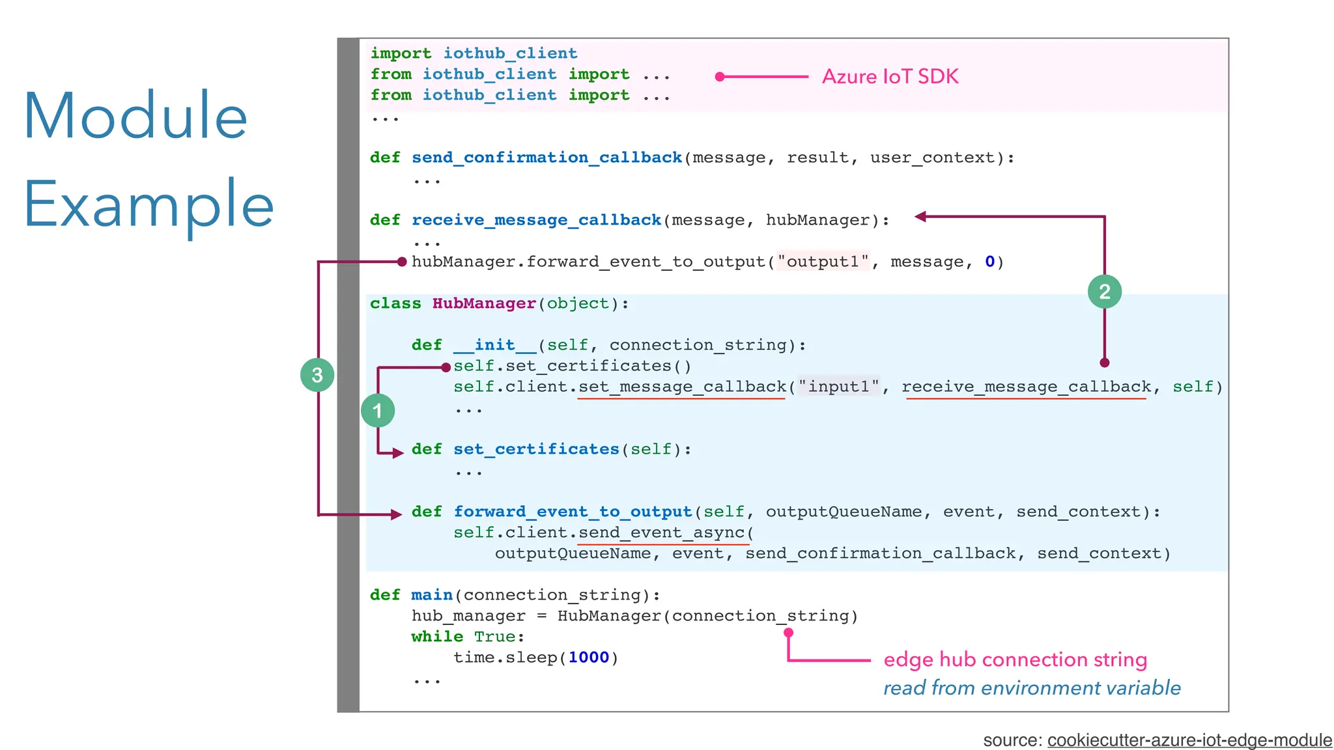Click the arrowhead pointing at def set_certificates
This screenshot has height=750, width=1334.
click(398, 453)
